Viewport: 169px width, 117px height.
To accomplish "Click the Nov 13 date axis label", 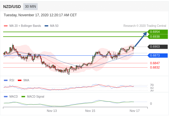I will [x=52, y=111].
